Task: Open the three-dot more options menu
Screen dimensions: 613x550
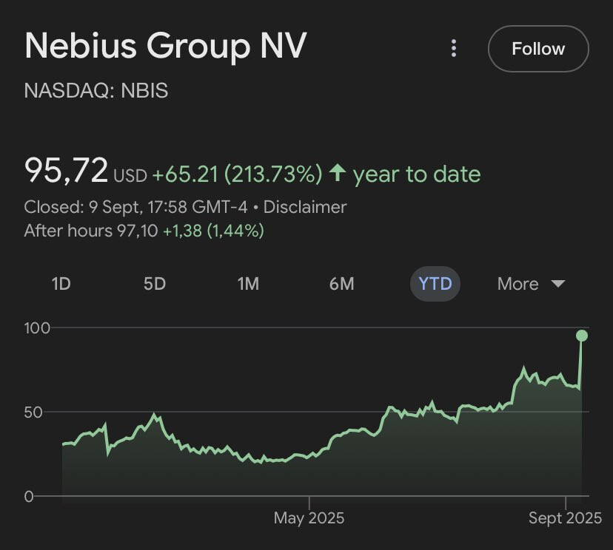Action: point(454,50)
